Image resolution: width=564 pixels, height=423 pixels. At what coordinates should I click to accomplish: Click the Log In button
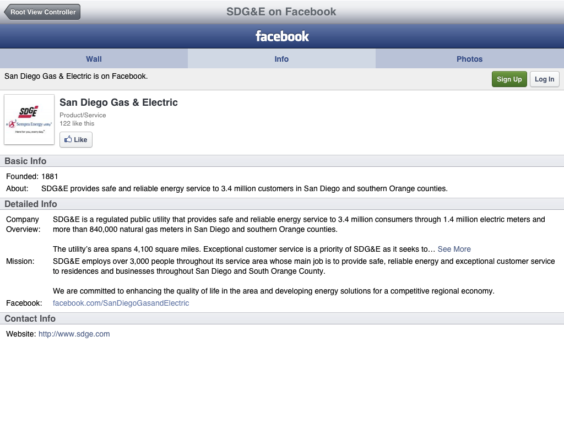pos(545,79)
